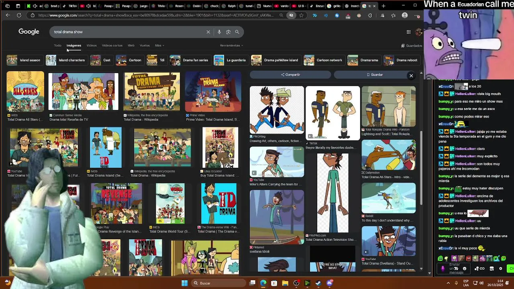Open File Explorer from taskbar
Image resolution: width=514 pixels, height=289 pixels.
click(285, 283)
